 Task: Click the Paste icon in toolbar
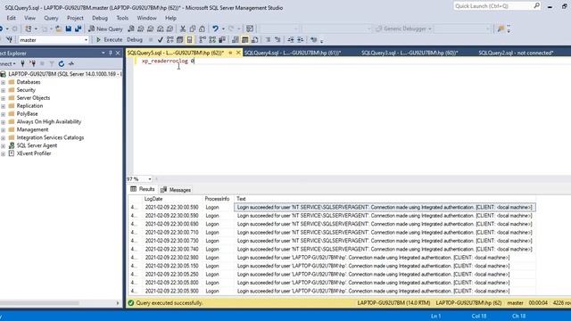[203, 29]
